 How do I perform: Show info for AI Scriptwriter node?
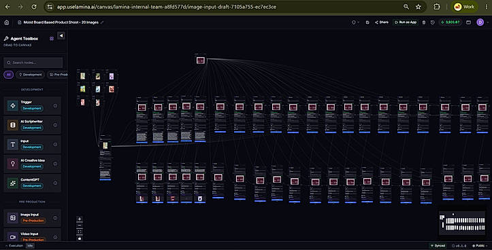55,125
